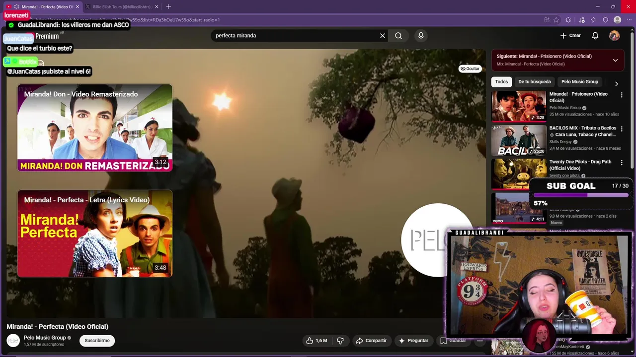
Task: Click the 'Miranda! - Perfecta (Video Oficial)' title
Action: (57, 327)
